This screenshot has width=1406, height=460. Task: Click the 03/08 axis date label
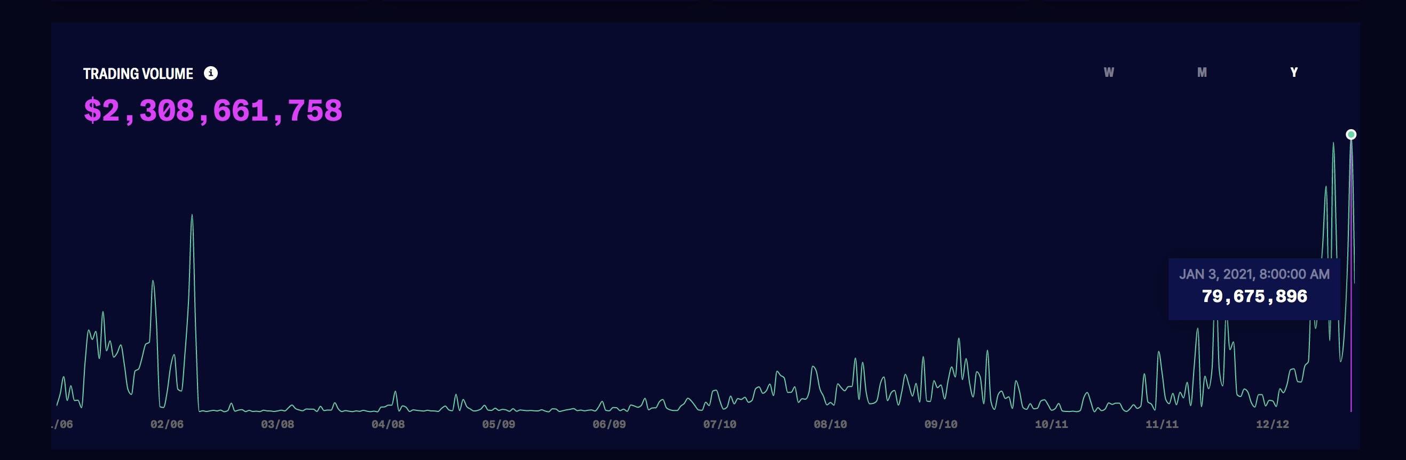click(277, 424)
